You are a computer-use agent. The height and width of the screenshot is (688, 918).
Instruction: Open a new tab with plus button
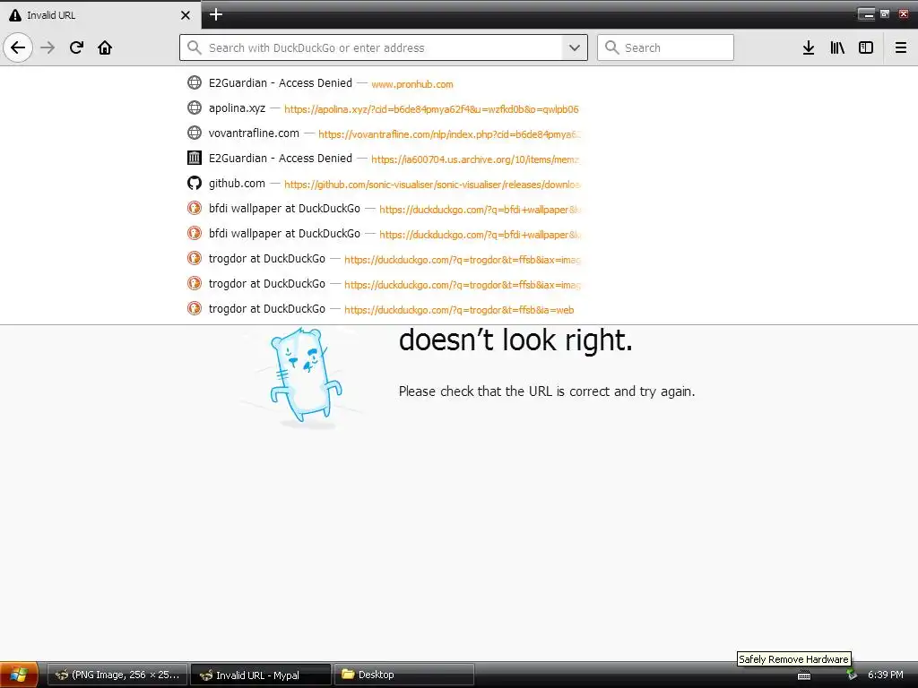coord(216,14)
